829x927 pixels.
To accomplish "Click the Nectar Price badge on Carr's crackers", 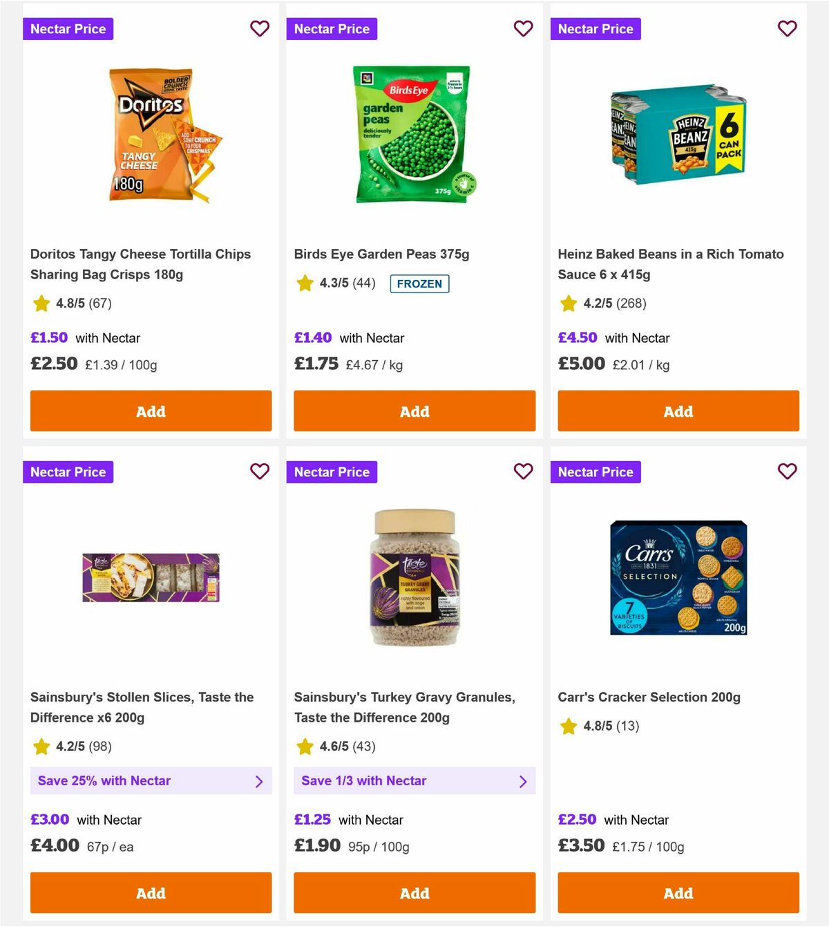I will coord(595,471).
